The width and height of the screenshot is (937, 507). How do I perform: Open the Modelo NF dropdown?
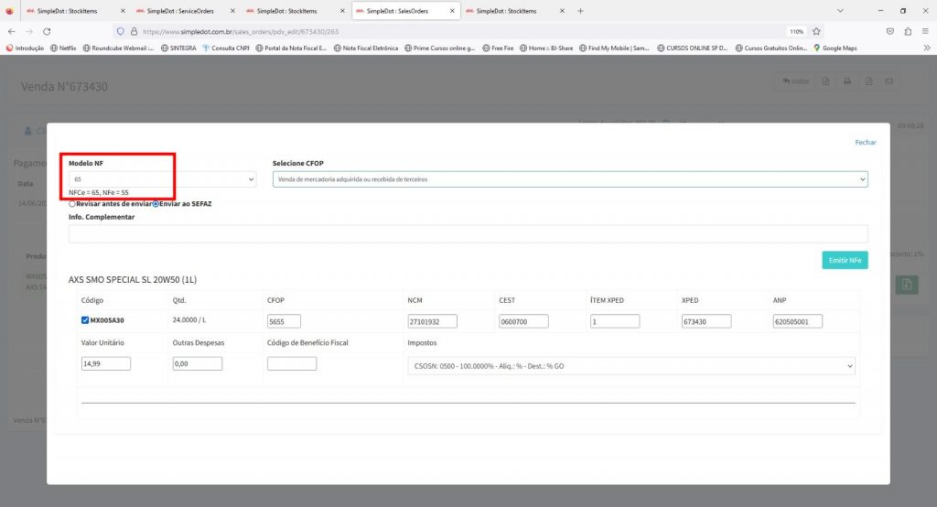click(162, 179)
